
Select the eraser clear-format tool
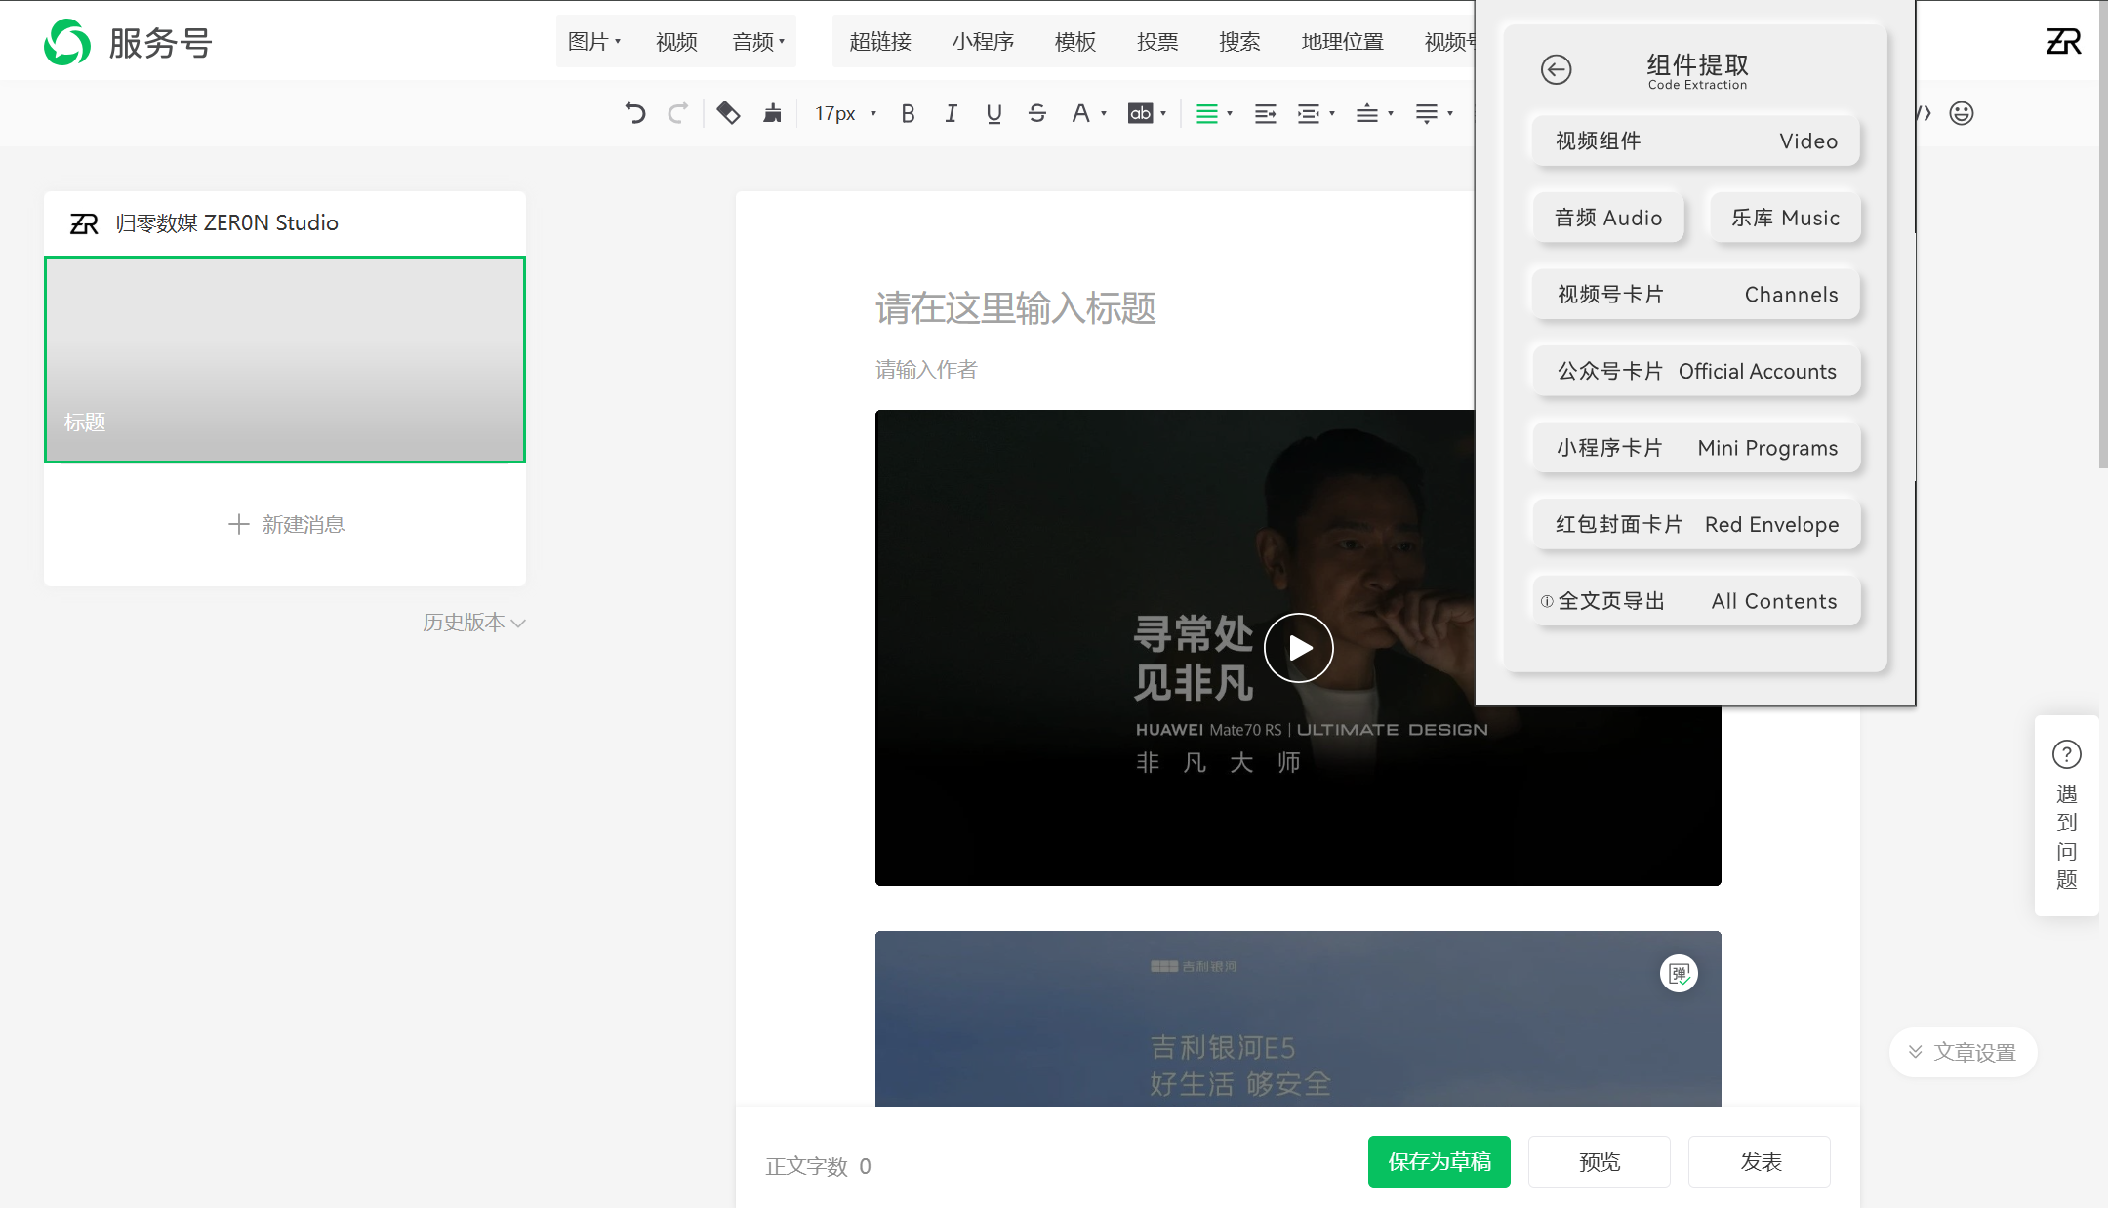(728, 113)
